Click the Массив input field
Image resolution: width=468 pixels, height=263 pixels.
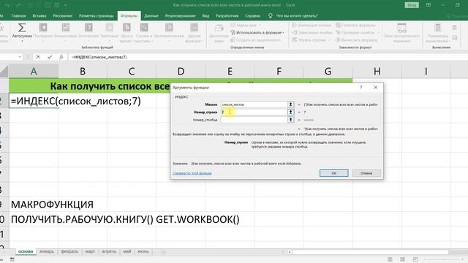[x=254, y=104]
